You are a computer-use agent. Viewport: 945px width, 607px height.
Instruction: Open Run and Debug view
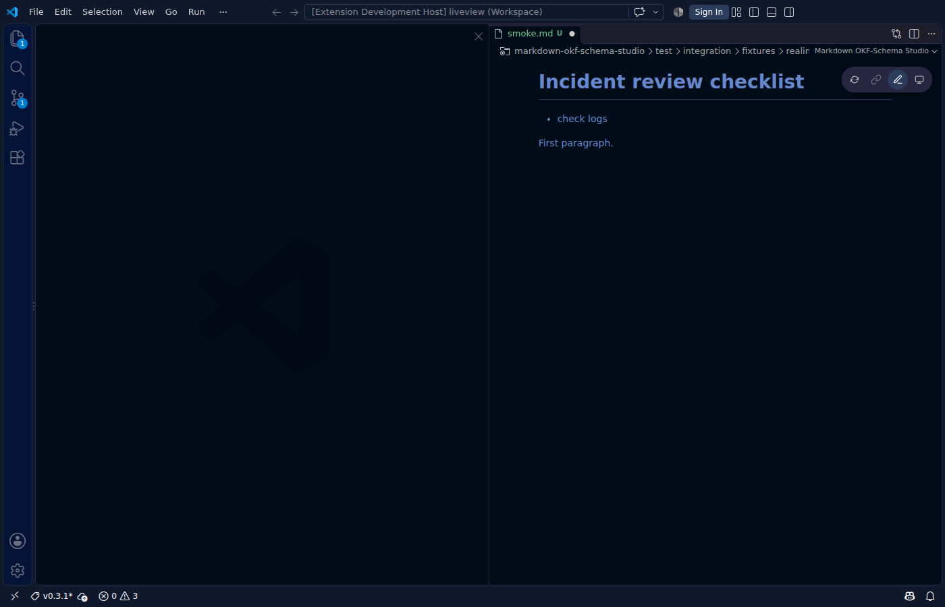(18, 127)
